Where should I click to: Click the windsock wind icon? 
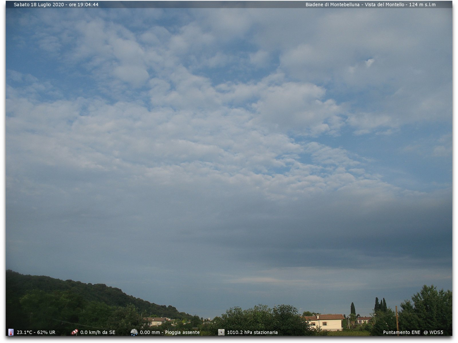point(74,332)
